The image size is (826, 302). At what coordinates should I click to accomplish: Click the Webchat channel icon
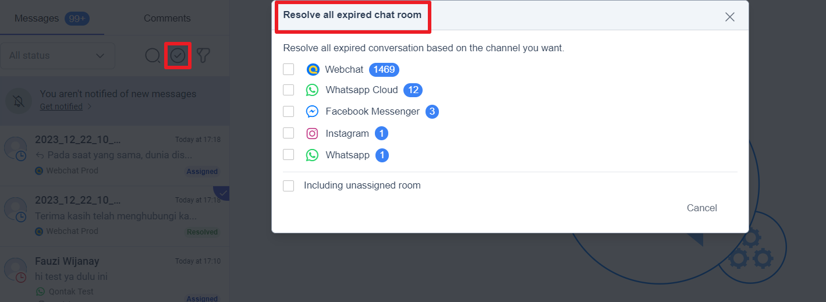313,70
